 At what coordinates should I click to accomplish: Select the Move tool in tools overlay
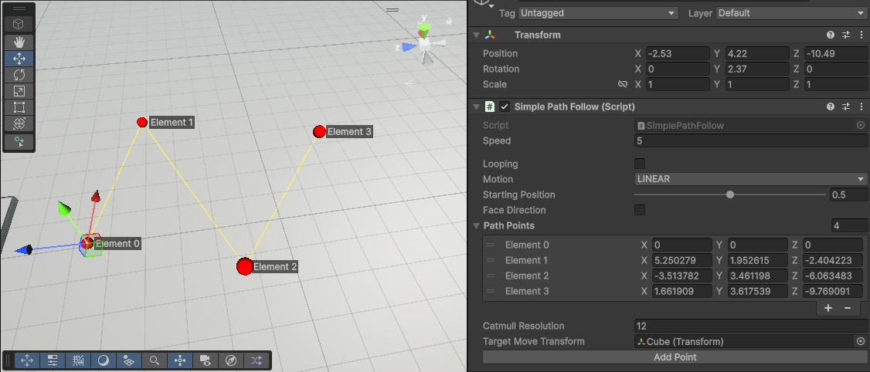[19, 59]
